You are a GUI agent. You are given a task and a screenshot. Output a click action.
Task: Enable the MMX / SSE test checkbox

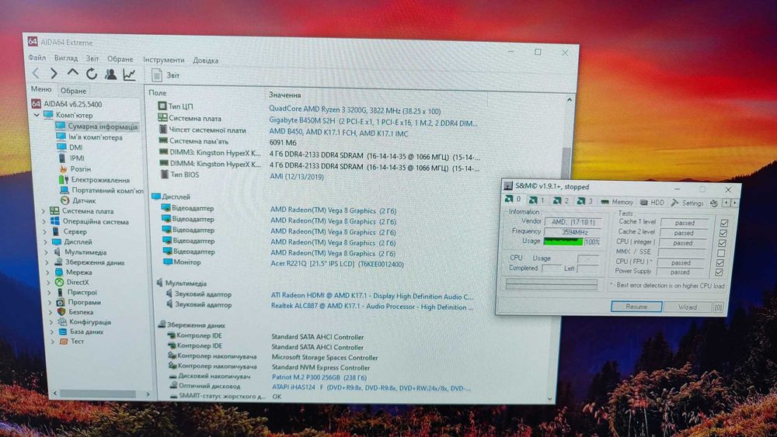tap(721, 253)
